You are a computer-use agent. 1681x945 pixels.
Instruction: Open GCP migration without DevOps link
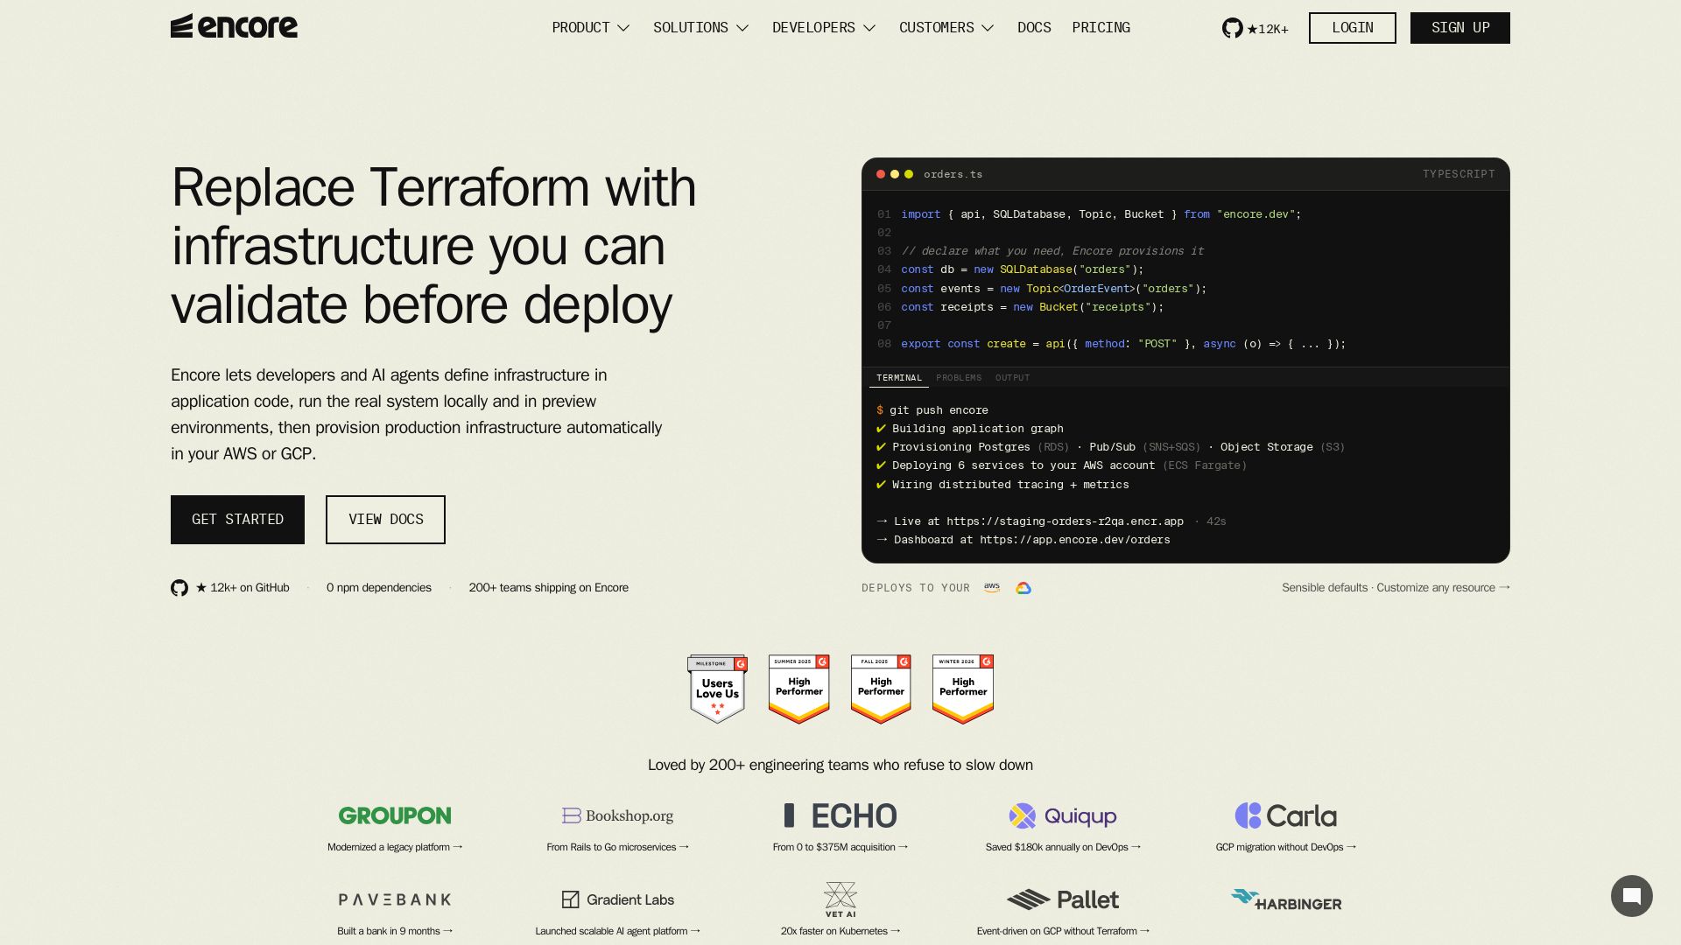click(x=1285, y=847)
